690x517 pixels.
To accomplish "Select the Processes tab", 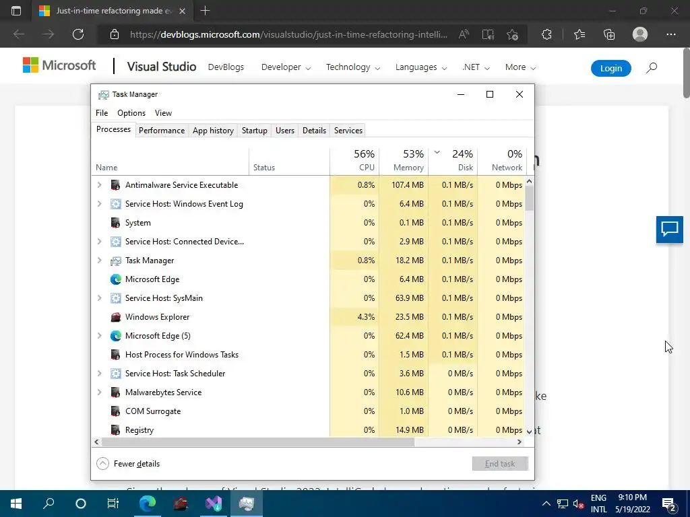I will coord(113,130).
